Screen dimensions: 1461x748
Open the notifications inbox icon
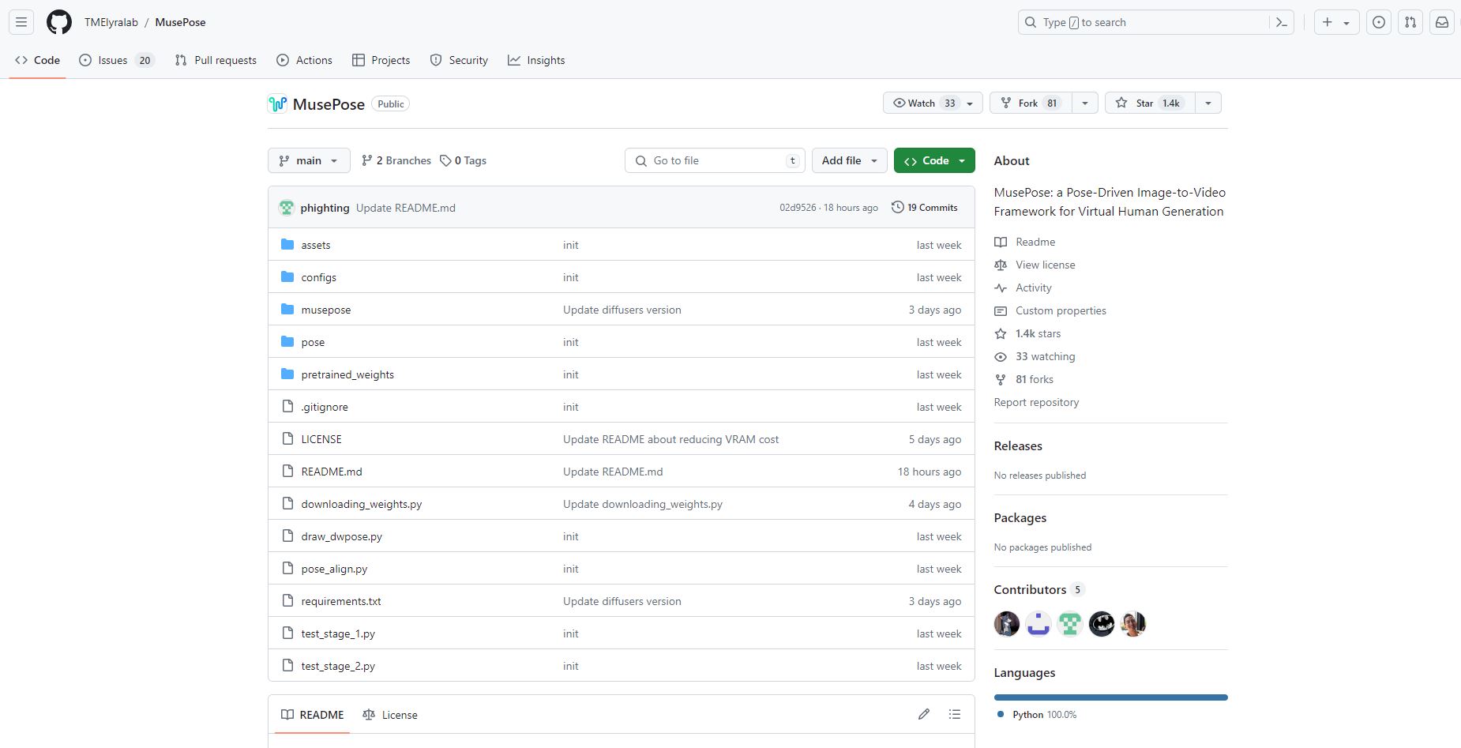(x=1441, y=22)
